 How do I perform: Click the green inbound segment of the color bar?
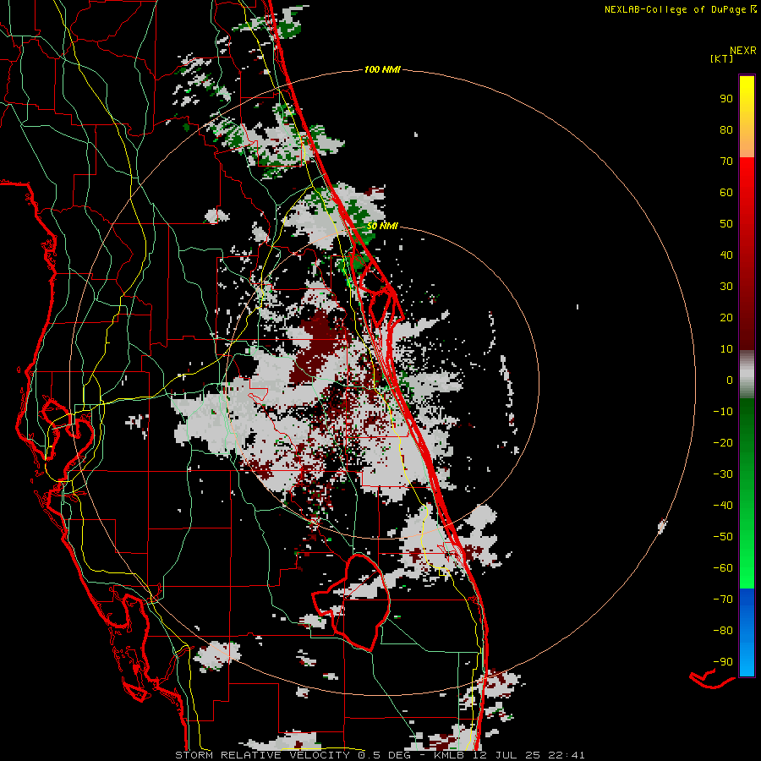[747, 493]
